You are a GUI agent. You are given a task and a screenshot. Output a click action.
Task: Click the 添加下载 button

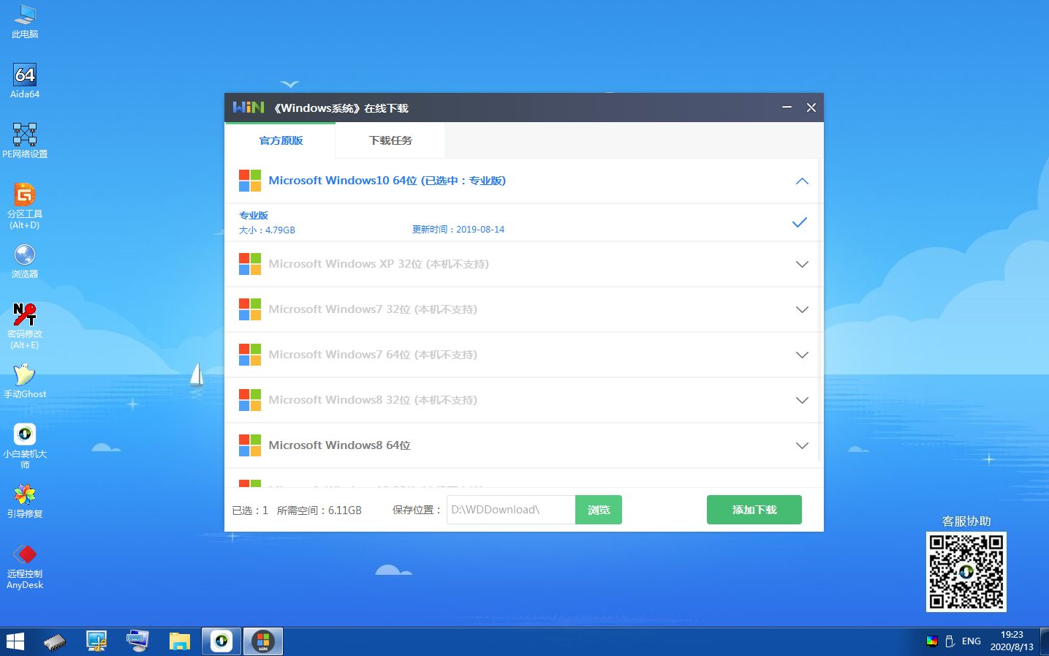[754, 510]
